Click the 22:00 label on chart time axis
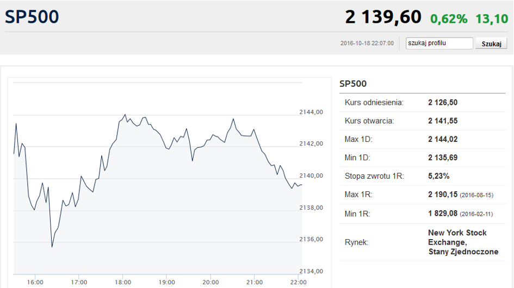514x288 pixels. tap(299, 282)
